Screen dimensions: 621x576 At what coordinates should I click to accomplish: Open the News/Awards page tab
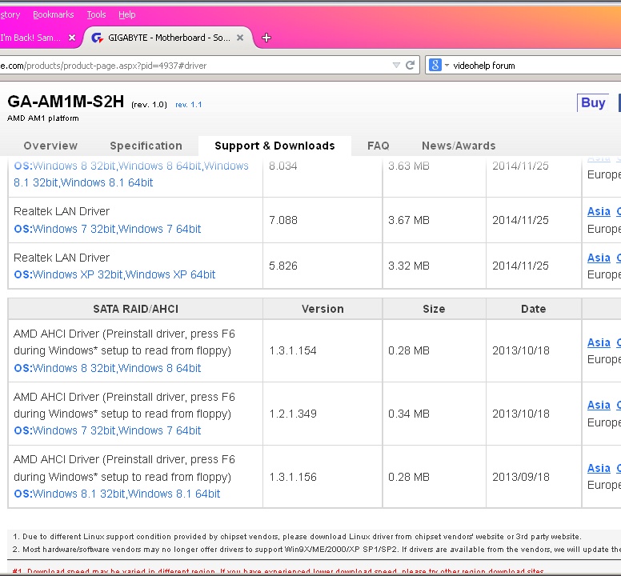[459, 146]
